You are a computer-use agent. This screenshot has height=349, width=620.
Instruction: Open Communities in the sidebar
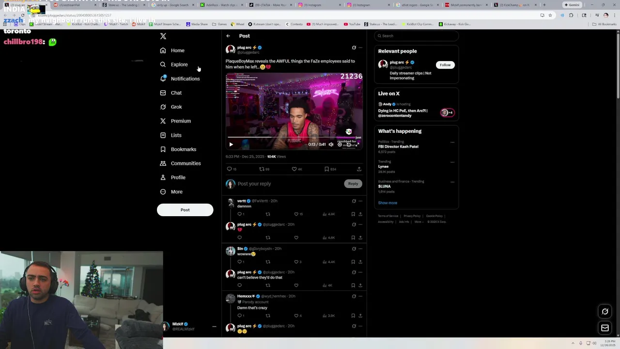point(180,163)
